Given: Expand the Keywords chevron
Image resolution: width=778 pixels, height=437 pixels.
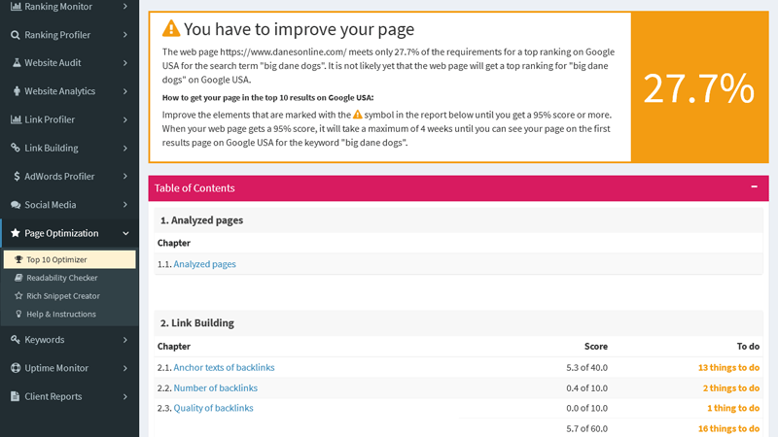Looking at the screenshot, I should [x=125, y=339].
